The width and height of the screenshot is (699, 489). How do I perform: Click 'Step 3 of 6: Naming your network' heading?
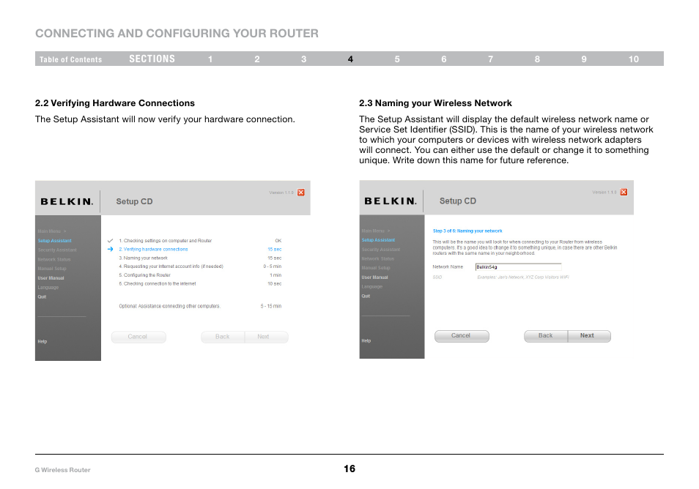coord(467,231)
